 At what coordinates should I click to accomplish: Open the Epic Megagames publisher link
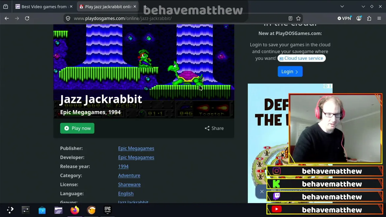tap(136, 148)
